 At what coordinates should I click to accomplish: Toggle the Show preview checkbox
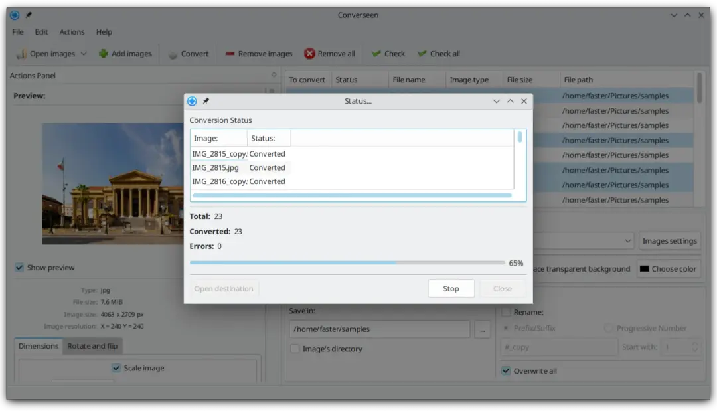coord(19,268)
